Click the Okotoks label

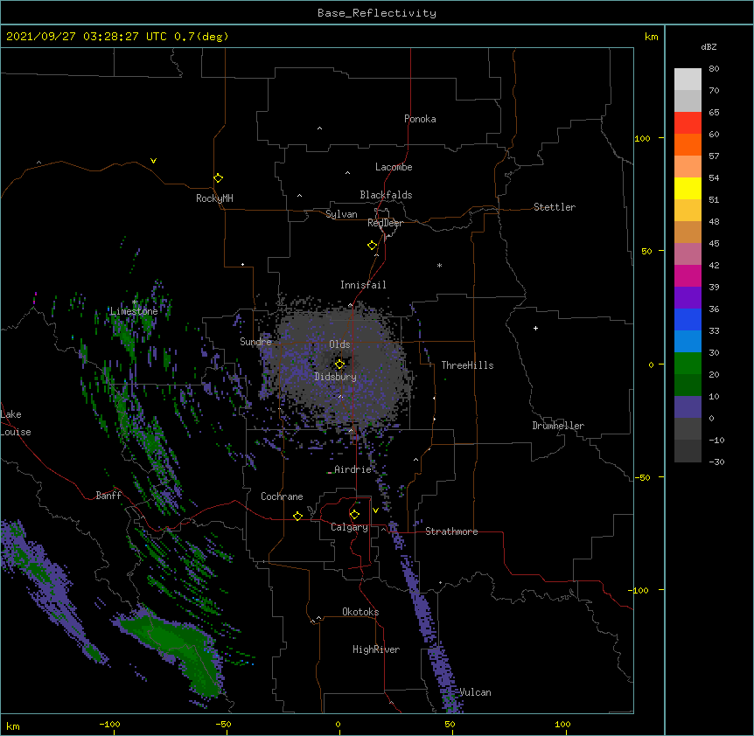point(360,612)
